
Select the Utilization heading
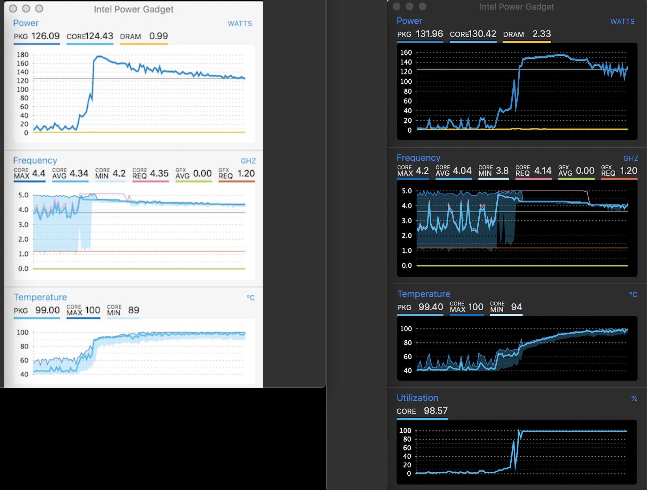417,398
